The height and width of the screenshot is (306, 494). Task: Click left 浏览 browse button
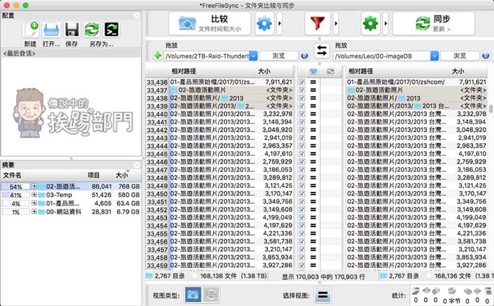pyautogui.click(x=279, y=56)
